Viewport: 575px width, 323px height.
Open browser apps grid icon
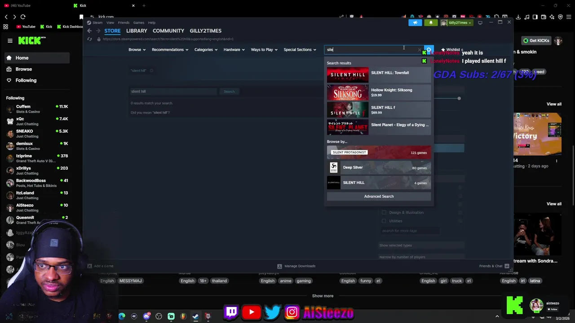[5, 26]
